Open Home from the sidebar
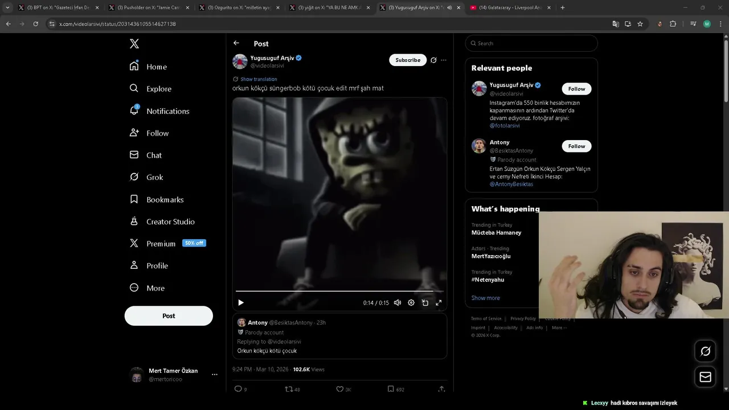The width and height of the screenshot is (729, 410). pos(148,67)
